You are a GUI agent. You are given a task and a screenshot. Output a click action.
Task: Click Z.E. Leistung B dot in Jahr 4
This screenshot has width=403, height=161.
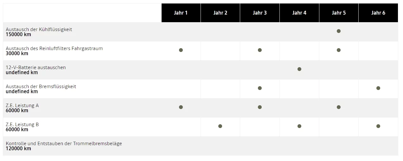[x=299, y=126]
